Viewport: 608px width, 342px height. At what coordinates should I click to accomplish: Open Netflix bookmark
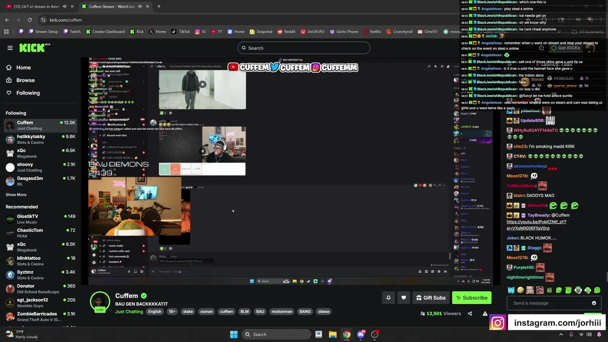(372, 32)
